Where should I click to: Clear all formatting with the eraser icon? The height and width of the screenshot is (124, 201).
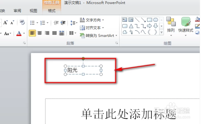click(x=22, y=22)
